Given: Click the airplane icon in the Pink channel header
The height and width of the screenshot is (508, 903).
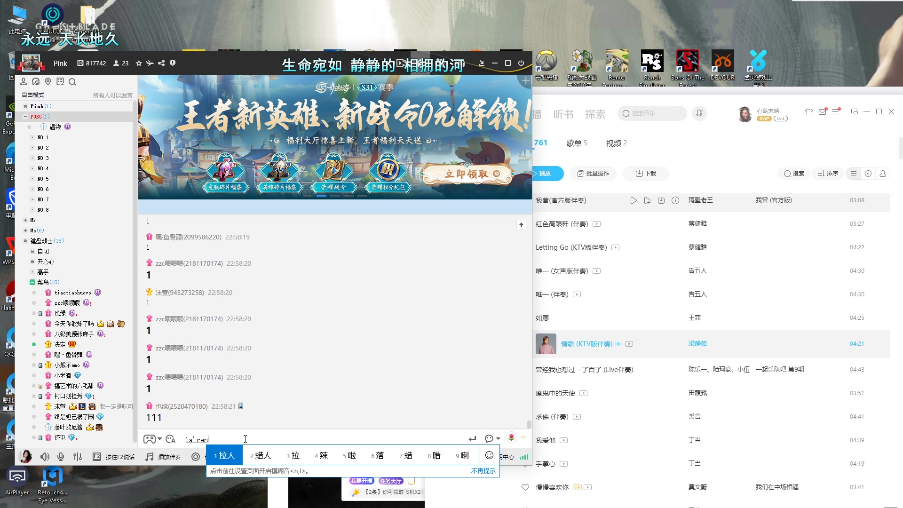Looking at the screenshot, I should click(x=150, y=63).
